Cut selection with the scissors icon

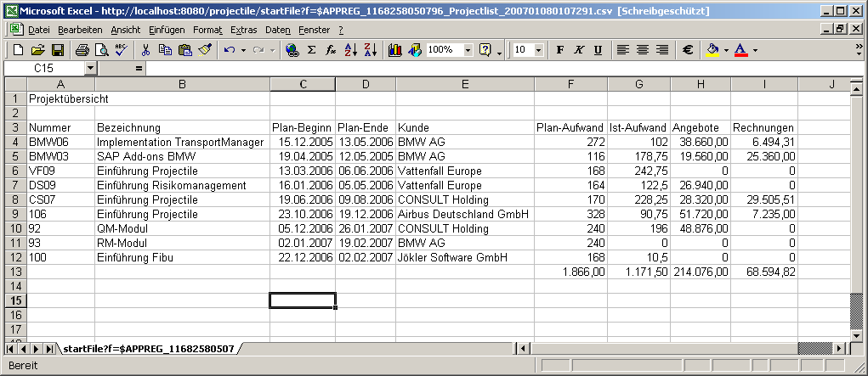pyautogui.click(x=145, y=50)
